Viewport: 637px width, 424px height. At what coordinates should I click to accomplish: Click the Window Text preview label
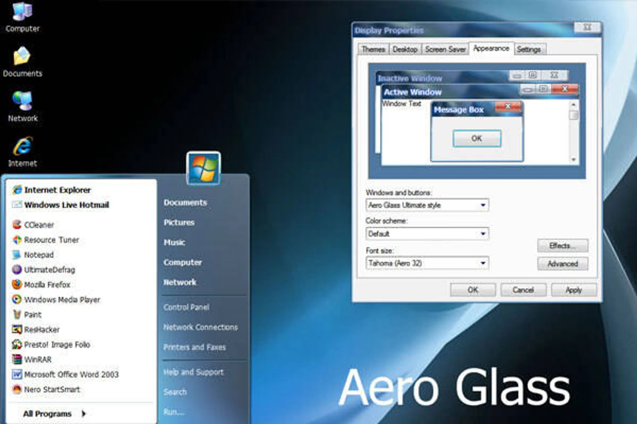click(x=402, y=103)
